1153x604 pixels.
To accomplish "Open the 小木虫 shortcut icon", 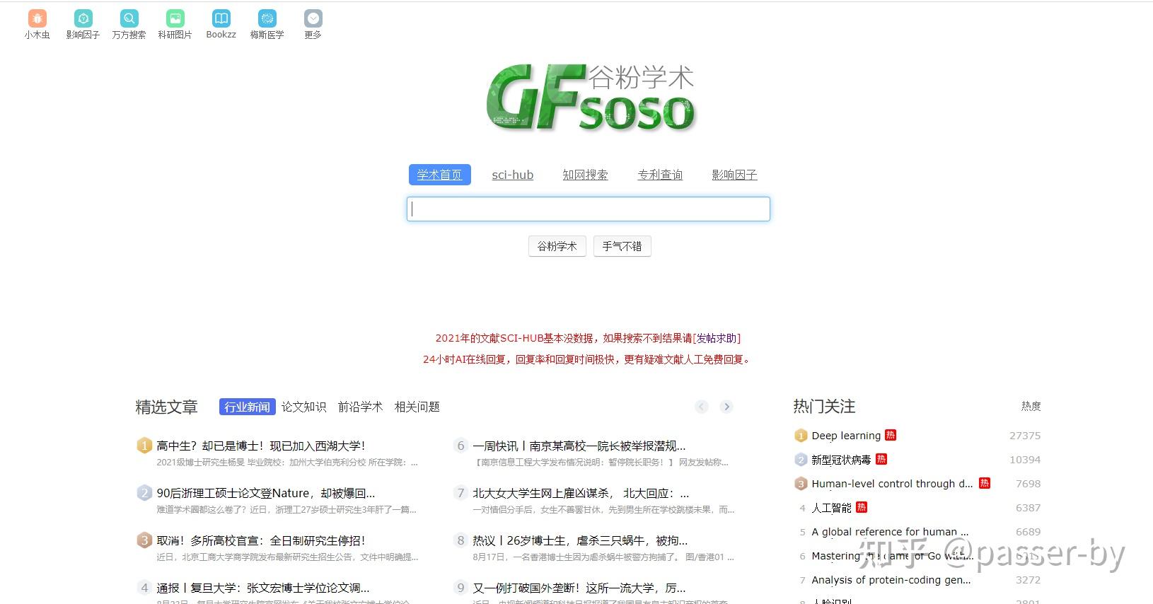I will click(37, 18).
